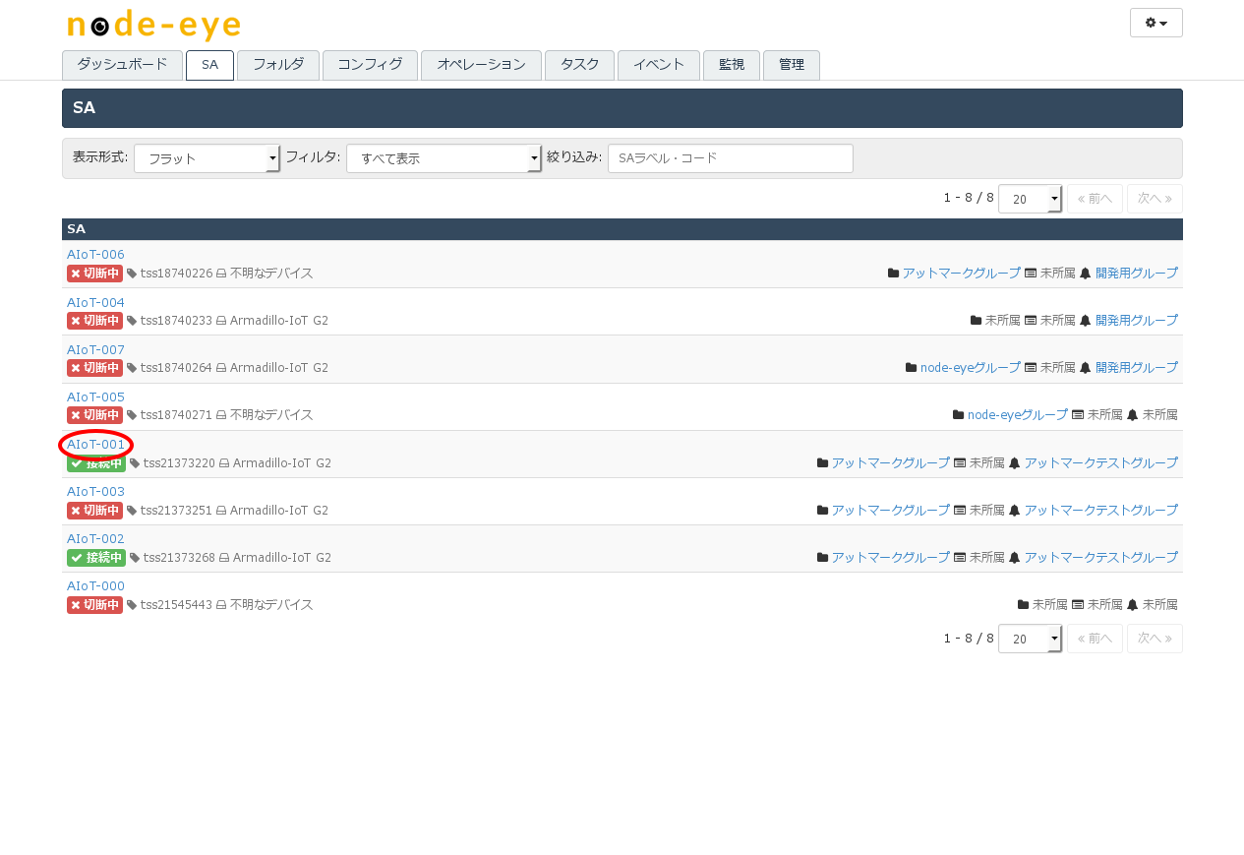Click the 切断中 badge for AIoT-003
This screenshot has width=1244, height=855.
[x=94, y=510]
